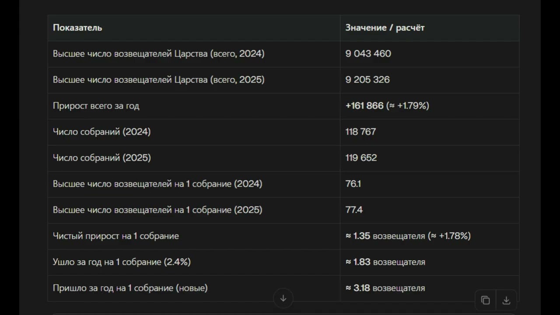
Task: Click 'Ушло за год на 1 собрание (2.4%)'
Action: [x=122, y=262]
